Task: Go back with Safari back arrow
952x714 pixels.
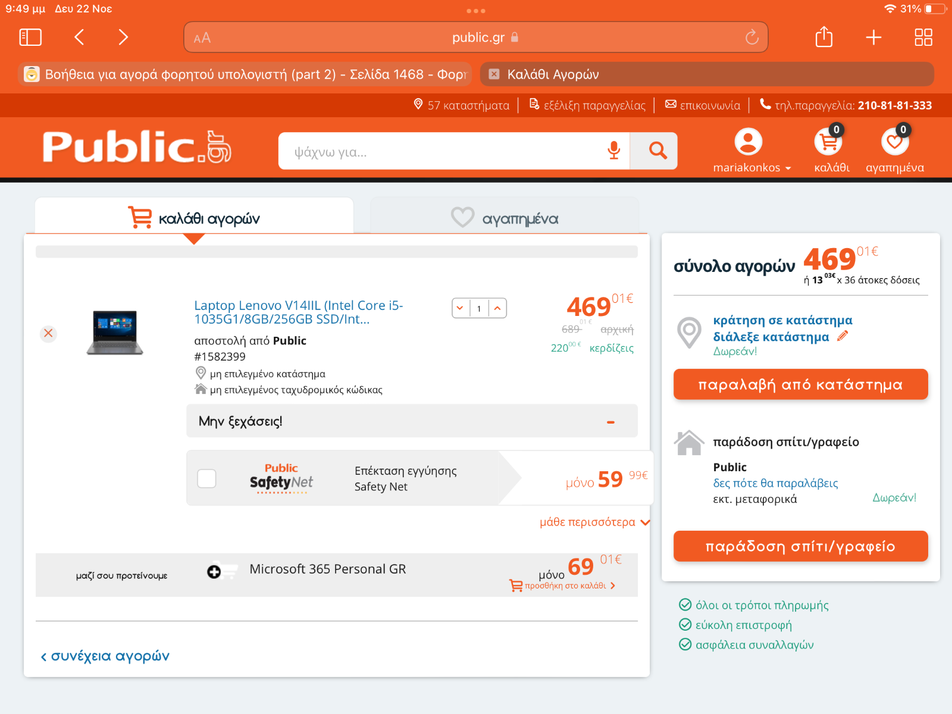Action: pyautogui.click(x=79, y=37)
